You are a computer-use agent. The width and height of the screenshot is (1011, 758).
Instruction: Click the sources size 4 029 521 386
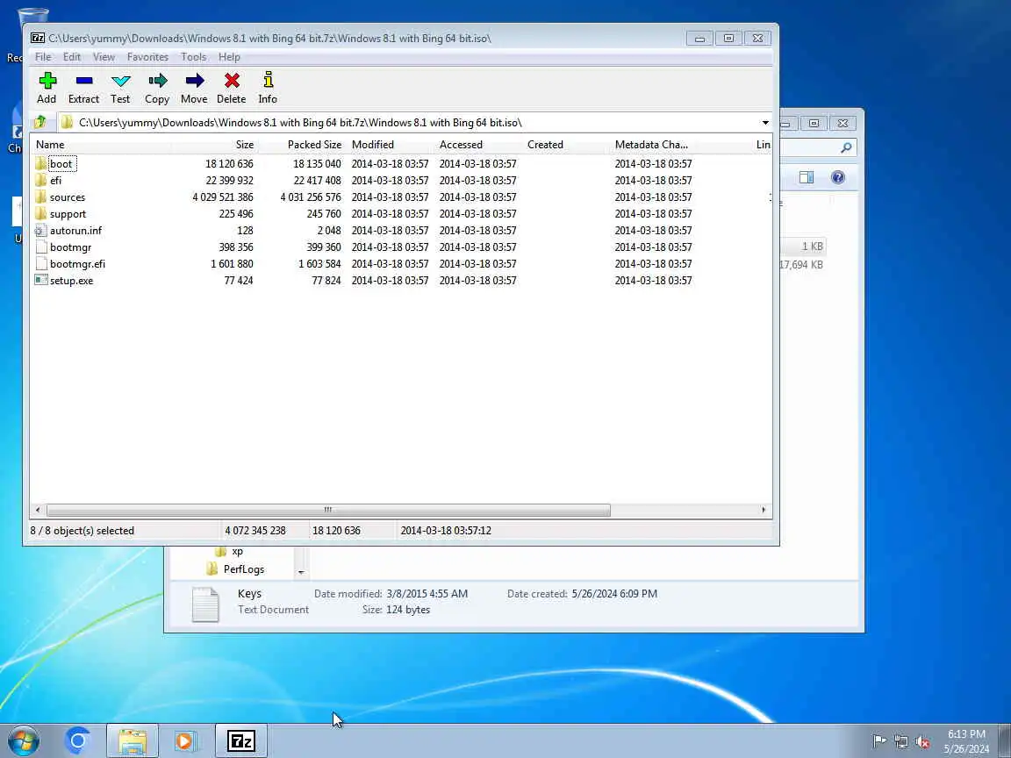(x=222, y=197)
